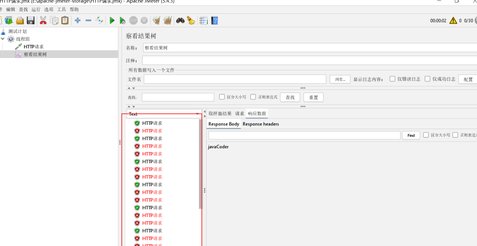Image resolution: width=477 pixels, height=246 pixels.
Task: Click the 浏览... browse button
Action: 340,79
